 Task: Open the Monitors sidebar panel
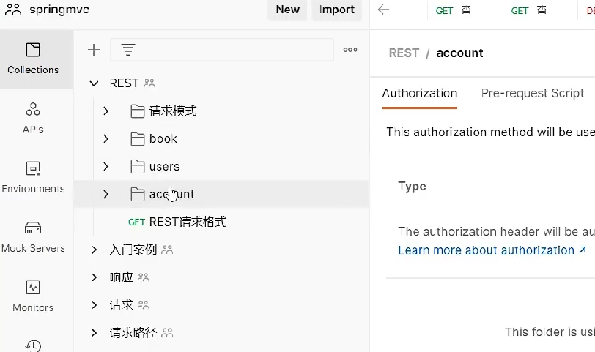tap(33, 296)
